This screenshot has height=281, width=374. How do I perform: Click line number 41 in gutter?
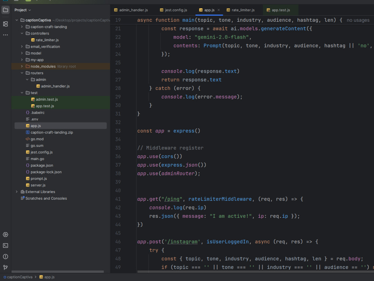(x=118, y=199)
